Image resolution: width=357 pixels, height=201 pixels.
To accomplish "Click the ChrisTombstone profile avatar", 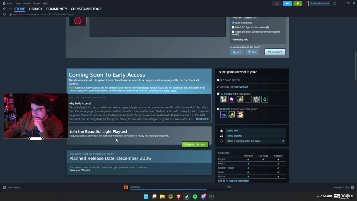I will tap(307, 3).
